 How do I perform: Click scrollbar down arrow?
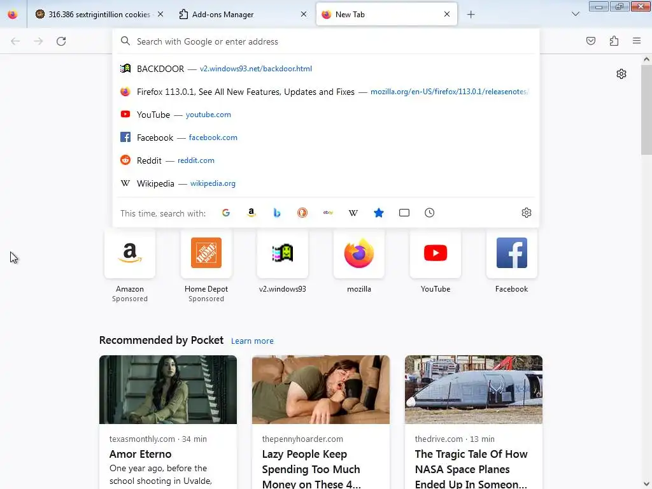tap(646, 484)
